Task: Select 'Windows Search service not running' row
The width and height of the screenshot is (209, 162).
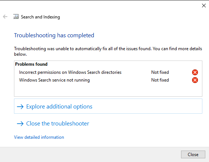Action: coord(109,80)
